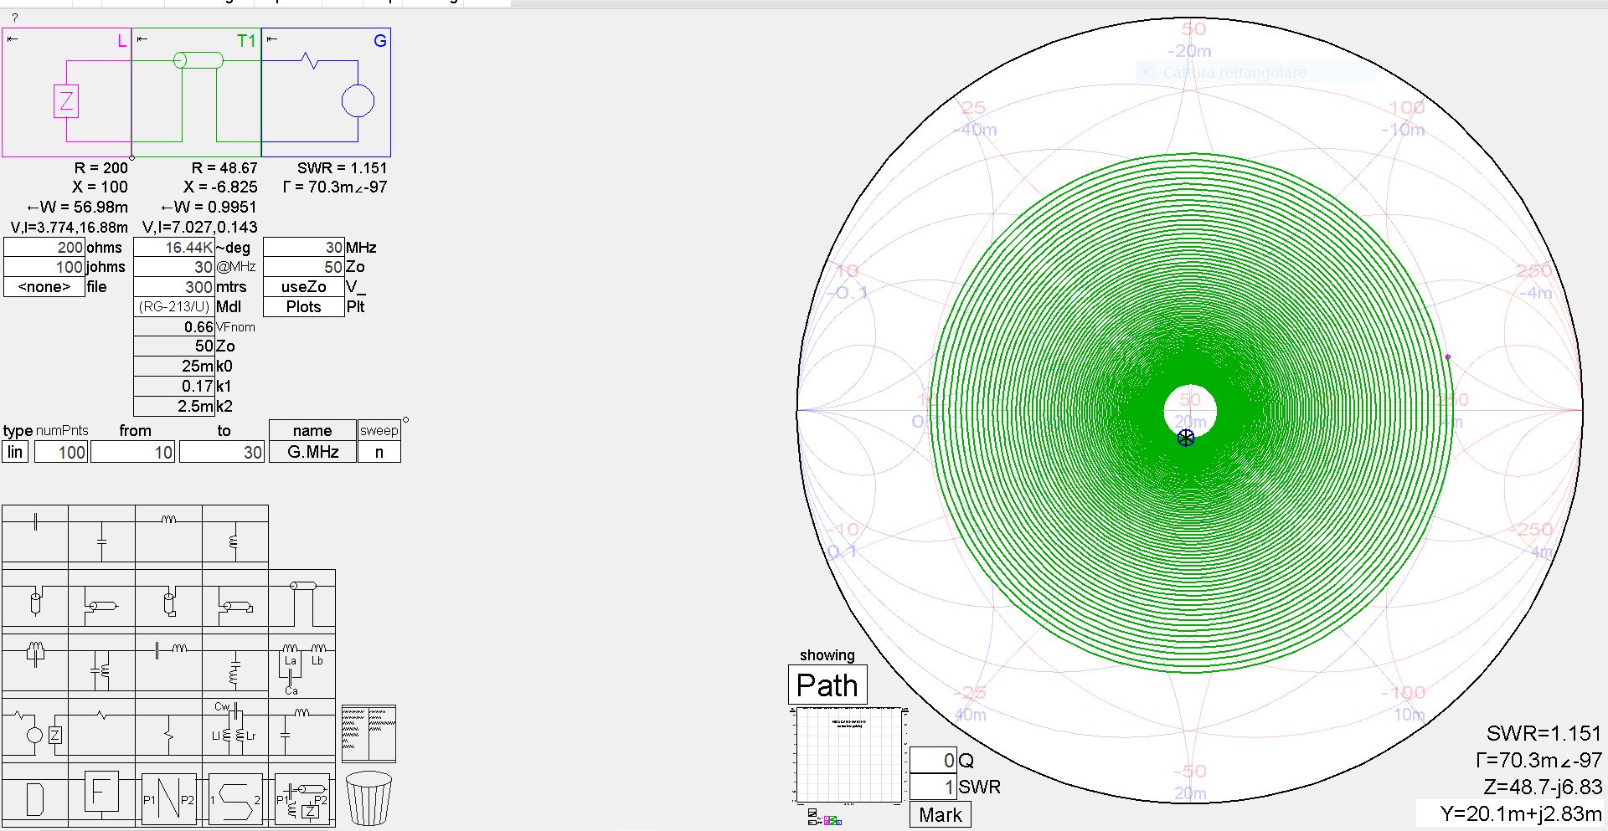Pick the shunt capacitor component
The image size is (1608, 831).
pos(101,534)
